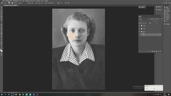
Task: Select the Brush tool in the toolbox
Action: [1, 22]
